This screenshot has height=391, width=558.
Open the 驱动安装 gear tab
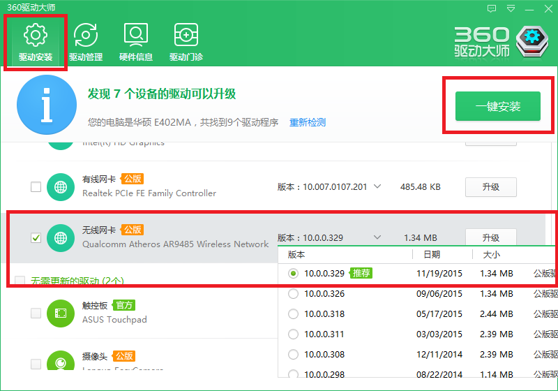coord(36,42)
